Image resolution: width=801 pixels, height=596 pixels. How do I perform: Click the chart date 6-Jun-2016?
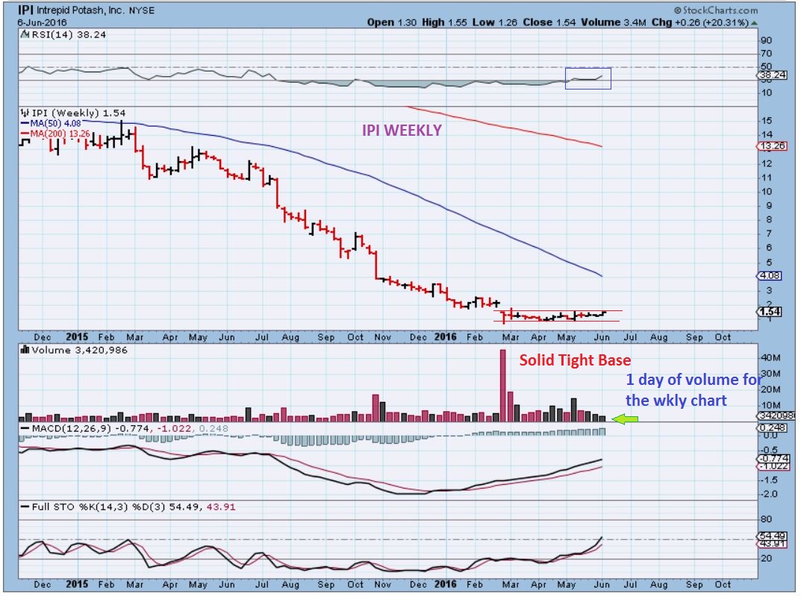(42, 22)
